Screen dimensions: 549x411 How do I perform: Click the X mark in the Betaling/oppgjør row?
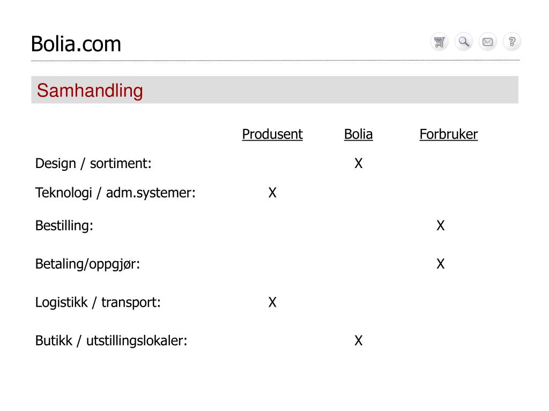[x=441, y=264]
